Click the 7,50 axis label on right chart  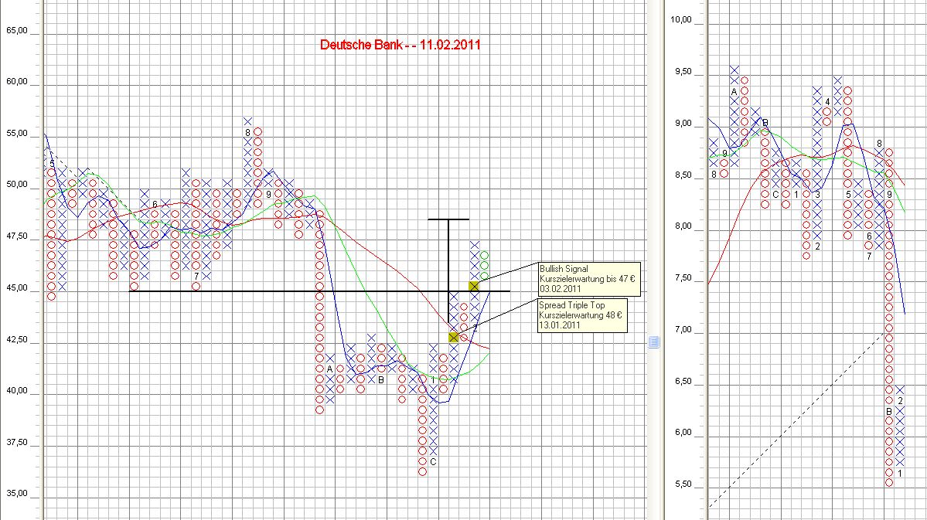[x=683, y=278]
